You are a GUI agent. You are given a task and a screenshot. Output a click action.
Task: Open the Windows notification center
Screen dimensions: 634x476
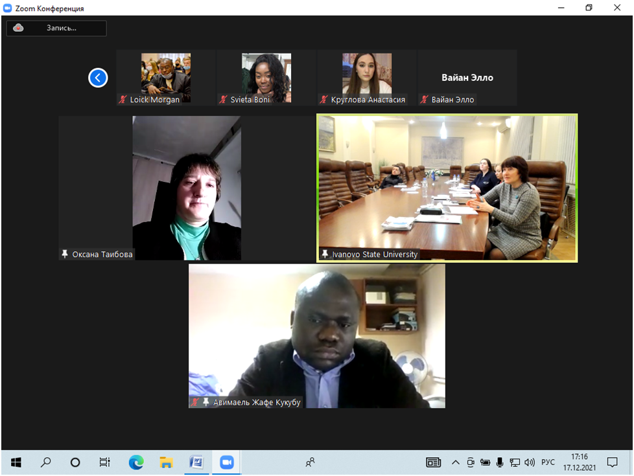point(612,462)
